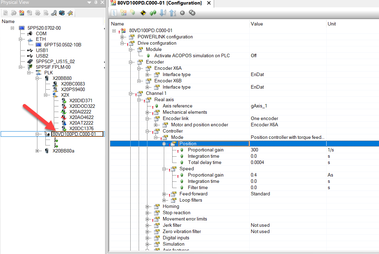
Task: Click the new colored-squares icon in Configuration toolbar
Action: pyautogui.click(x=124, y=13)
